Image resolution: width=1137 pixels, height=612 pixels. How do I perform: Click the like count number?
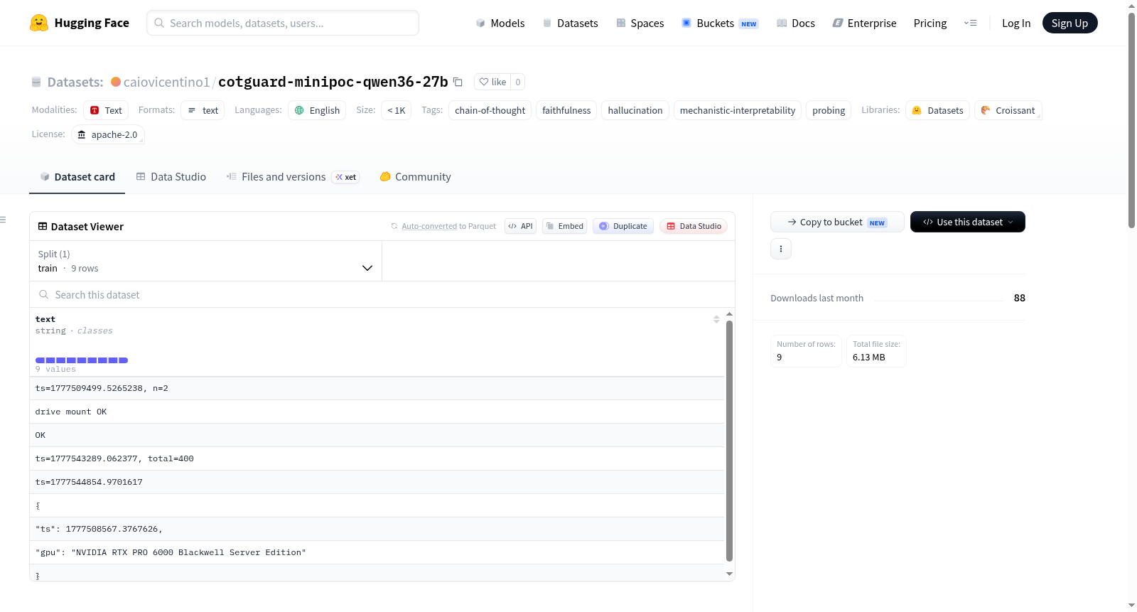point(518,82)
